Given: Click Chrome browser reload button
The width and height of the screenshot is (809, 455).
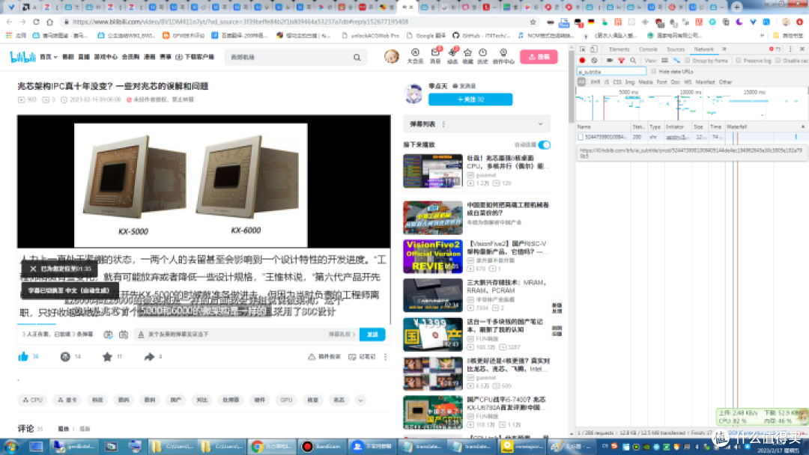Looking at the screenshot, I should [36, 22].
